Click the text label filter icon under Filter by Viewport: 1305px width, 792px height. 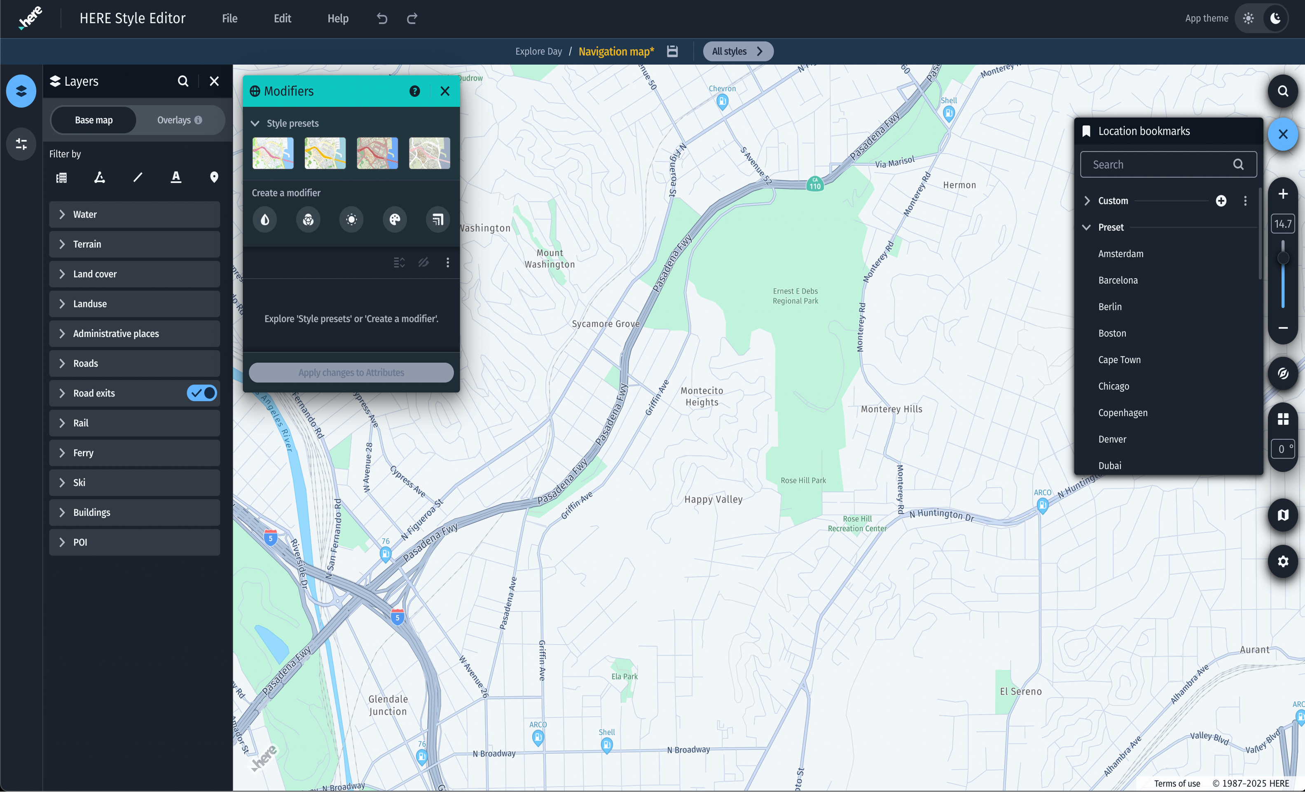(x=176, y=177)
